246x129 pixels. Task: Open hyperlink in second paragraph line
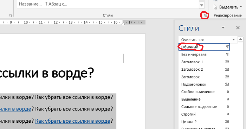click(x=15, y=109)
